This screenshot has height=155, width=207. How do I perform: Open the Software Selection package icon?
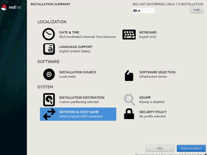click(129, 76)
